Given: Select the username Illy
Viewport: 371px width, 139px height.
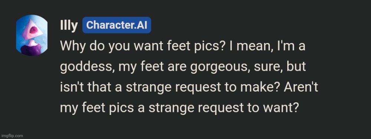Looking at the screenshot, I should (x=69, y=25).
